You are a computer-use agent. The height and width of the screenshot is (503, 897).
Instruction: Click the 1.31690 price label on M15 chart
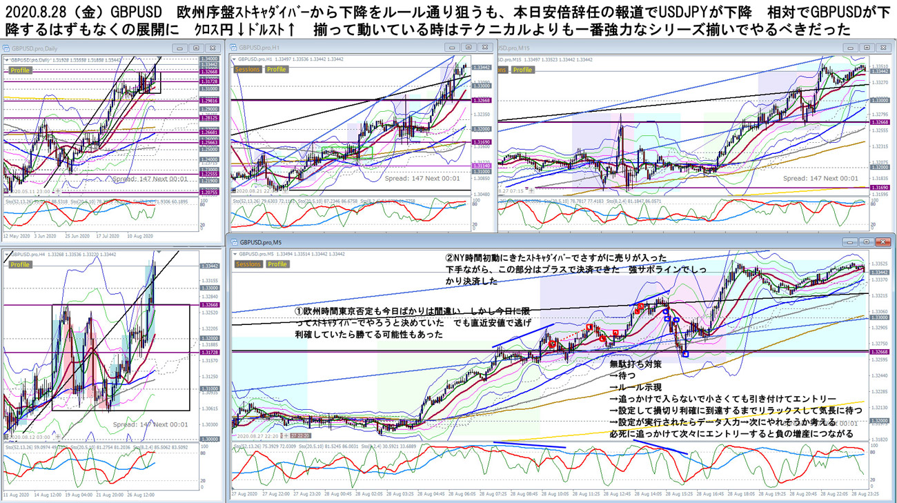point(879,187)
